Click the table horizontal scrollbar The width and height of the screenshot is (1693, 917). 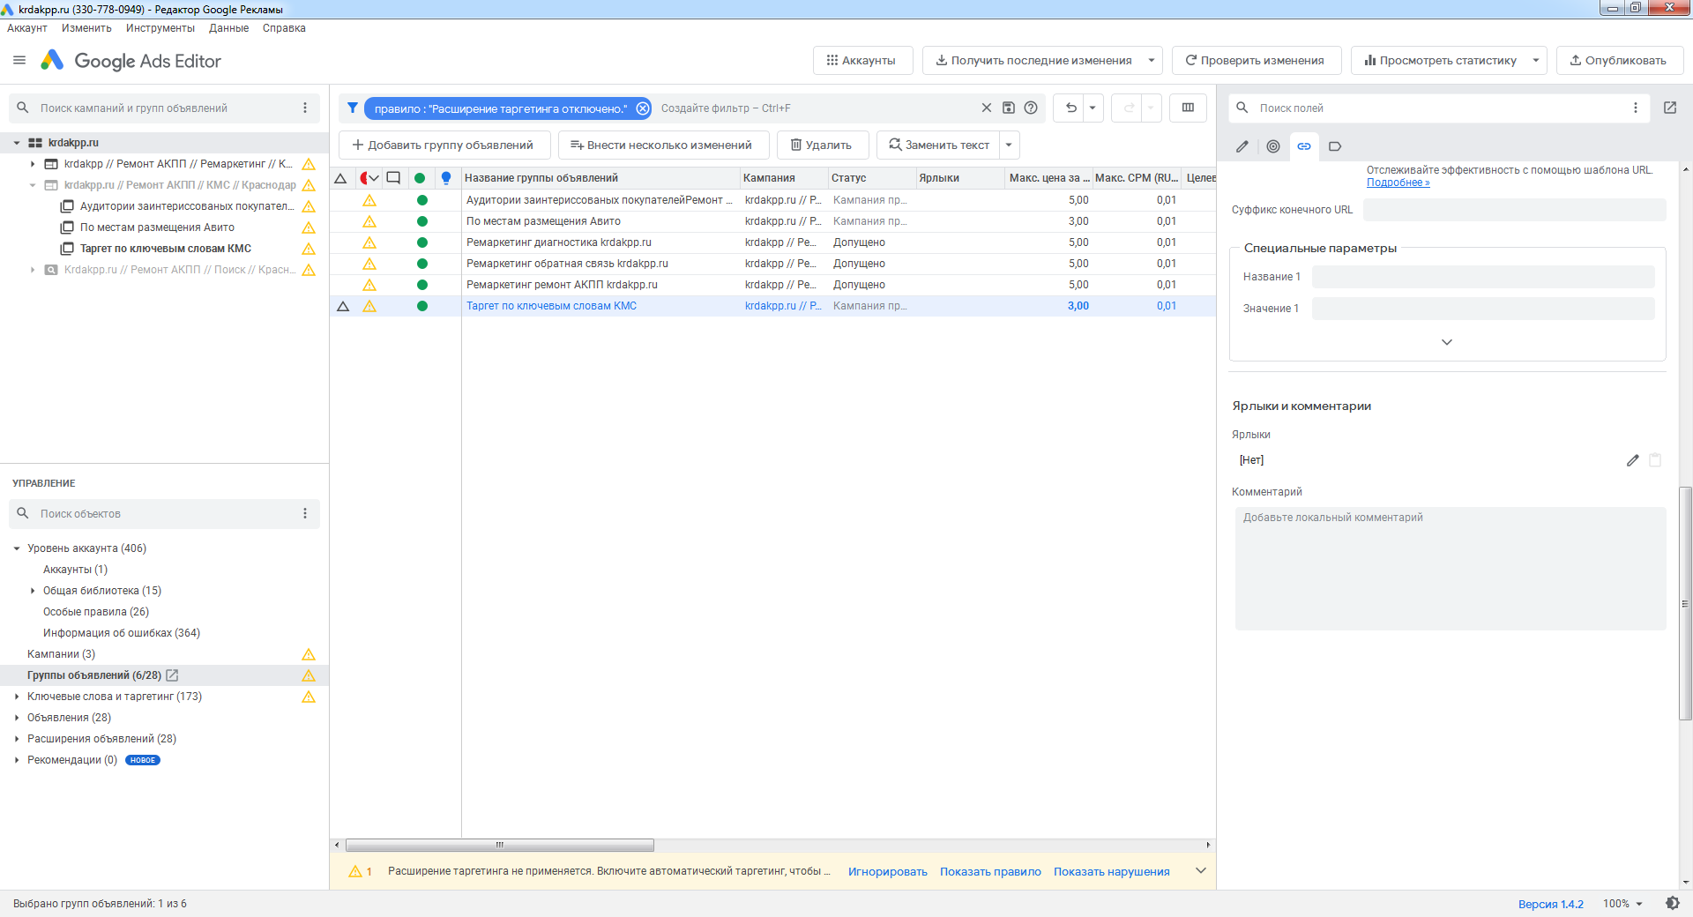tap(499, 845)
